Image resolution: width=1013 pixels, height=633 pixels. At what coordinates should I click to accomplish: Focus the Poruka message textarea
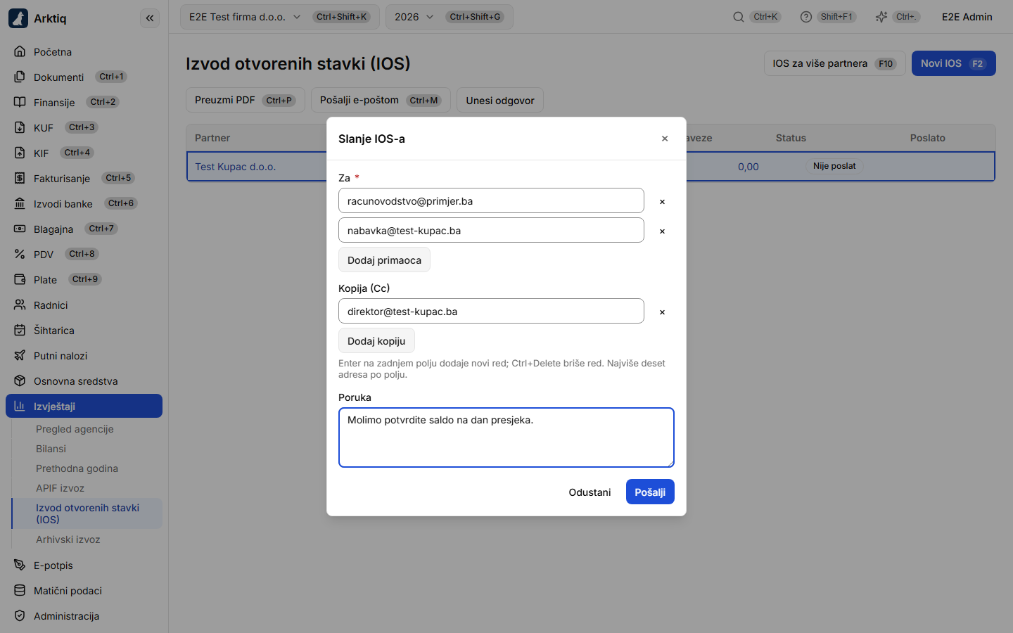click(x=507, y=437)
